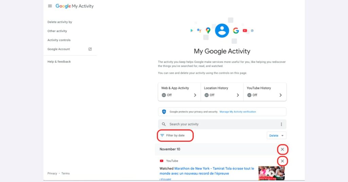348x182 pixels.
Task: Click the external link icon beside Google Account
Action: [x=90, y=49]
